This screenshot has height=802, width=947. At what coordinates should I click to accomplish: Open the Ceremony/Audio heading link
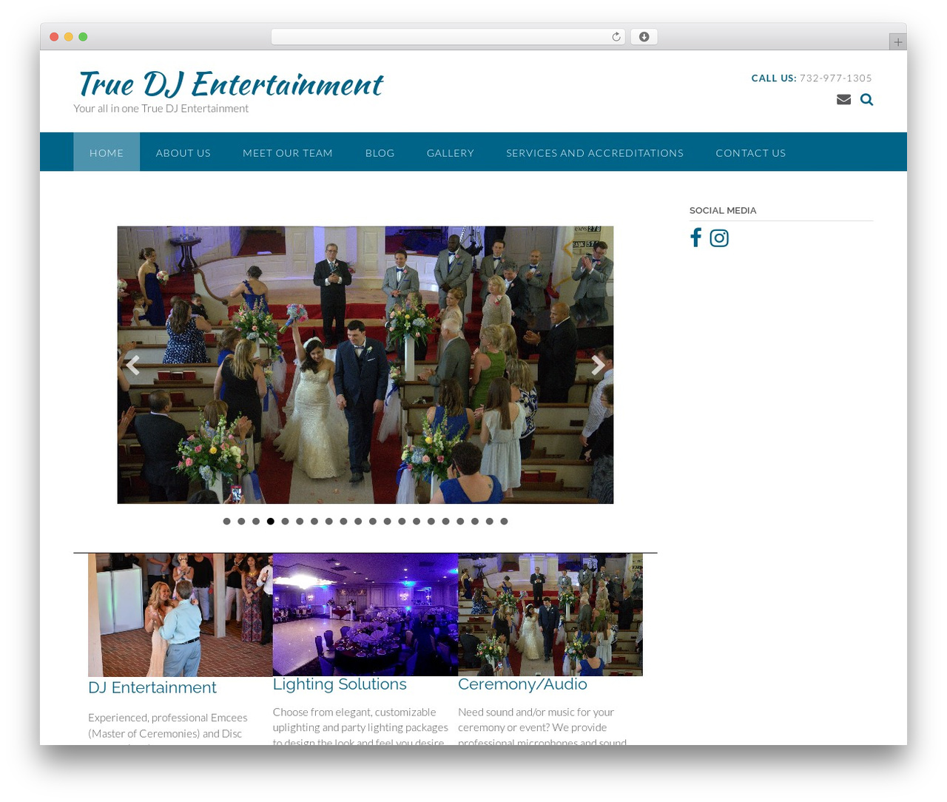[x=522, y=684]
